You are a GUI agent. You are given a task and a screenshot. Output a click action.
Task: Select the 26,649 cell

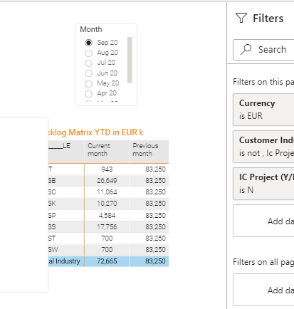107,181
